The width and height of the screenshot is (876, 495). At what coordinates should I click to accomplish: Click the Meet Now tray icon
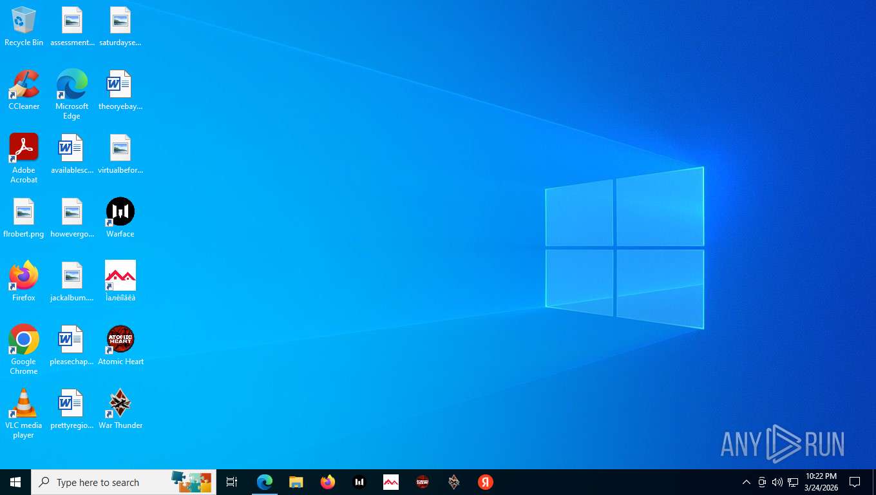762,482
